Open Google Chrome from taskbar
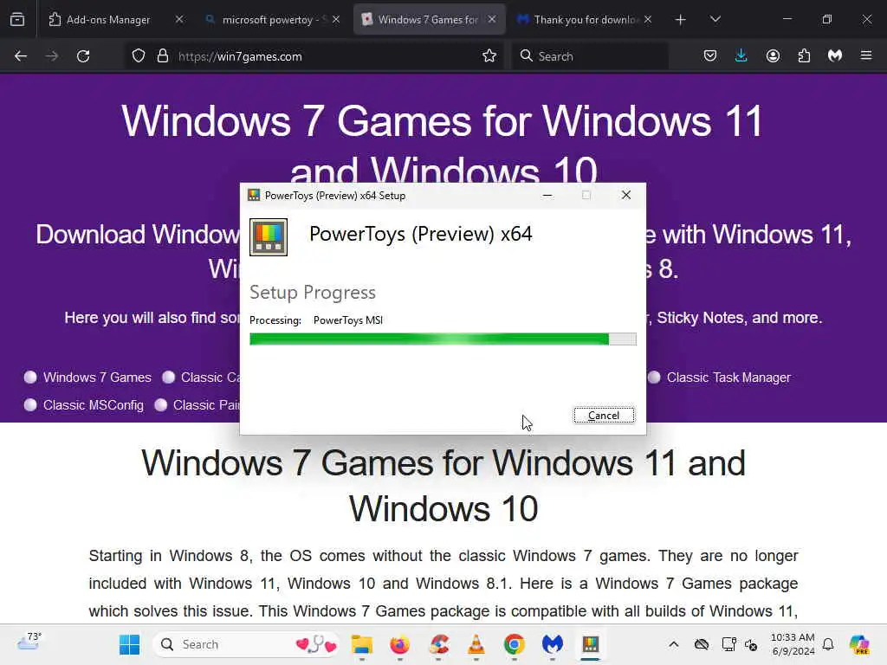The width and height of the screenshot is (887, 665). point(515,644)
